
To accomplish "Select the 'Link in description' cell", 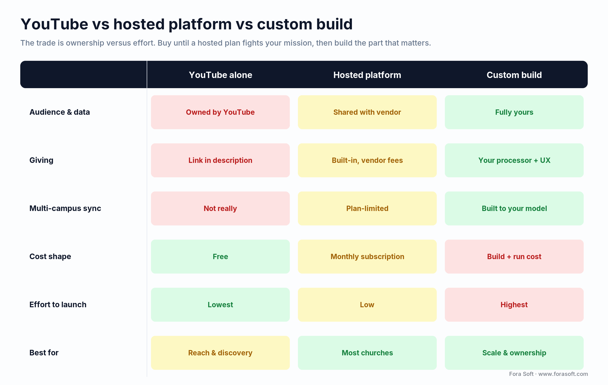I will tap(220, 160).
